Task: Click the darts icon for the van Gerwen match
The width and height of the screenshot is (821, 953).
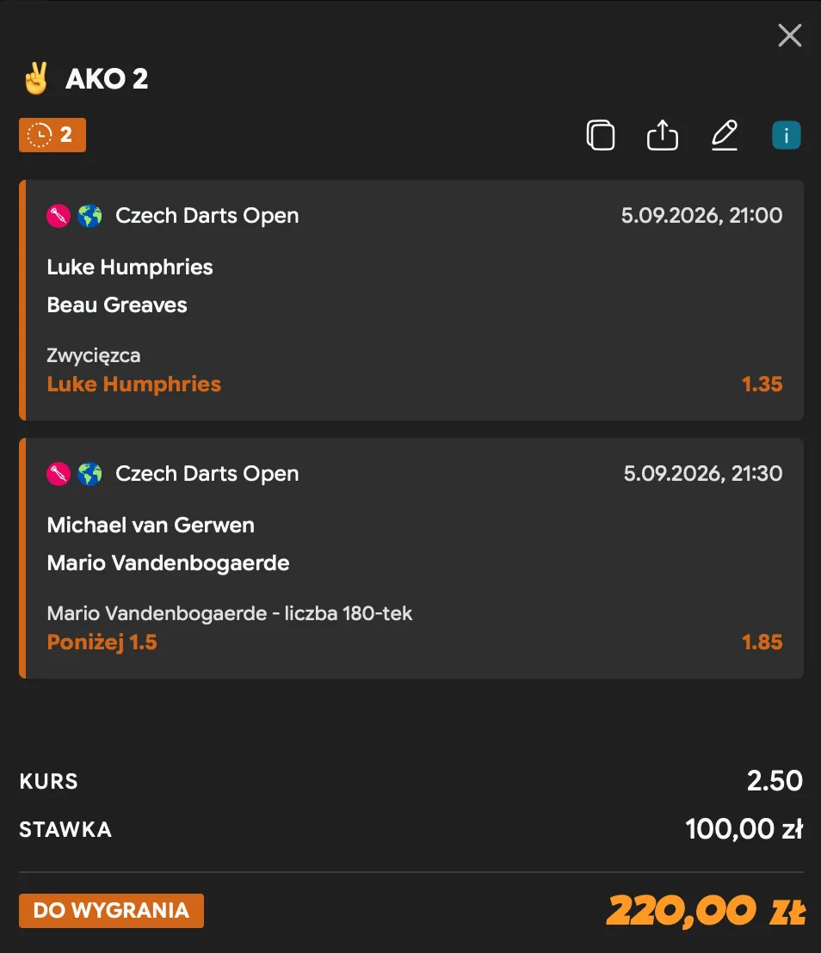Action: pyautogui.click(x=59, y=474)
